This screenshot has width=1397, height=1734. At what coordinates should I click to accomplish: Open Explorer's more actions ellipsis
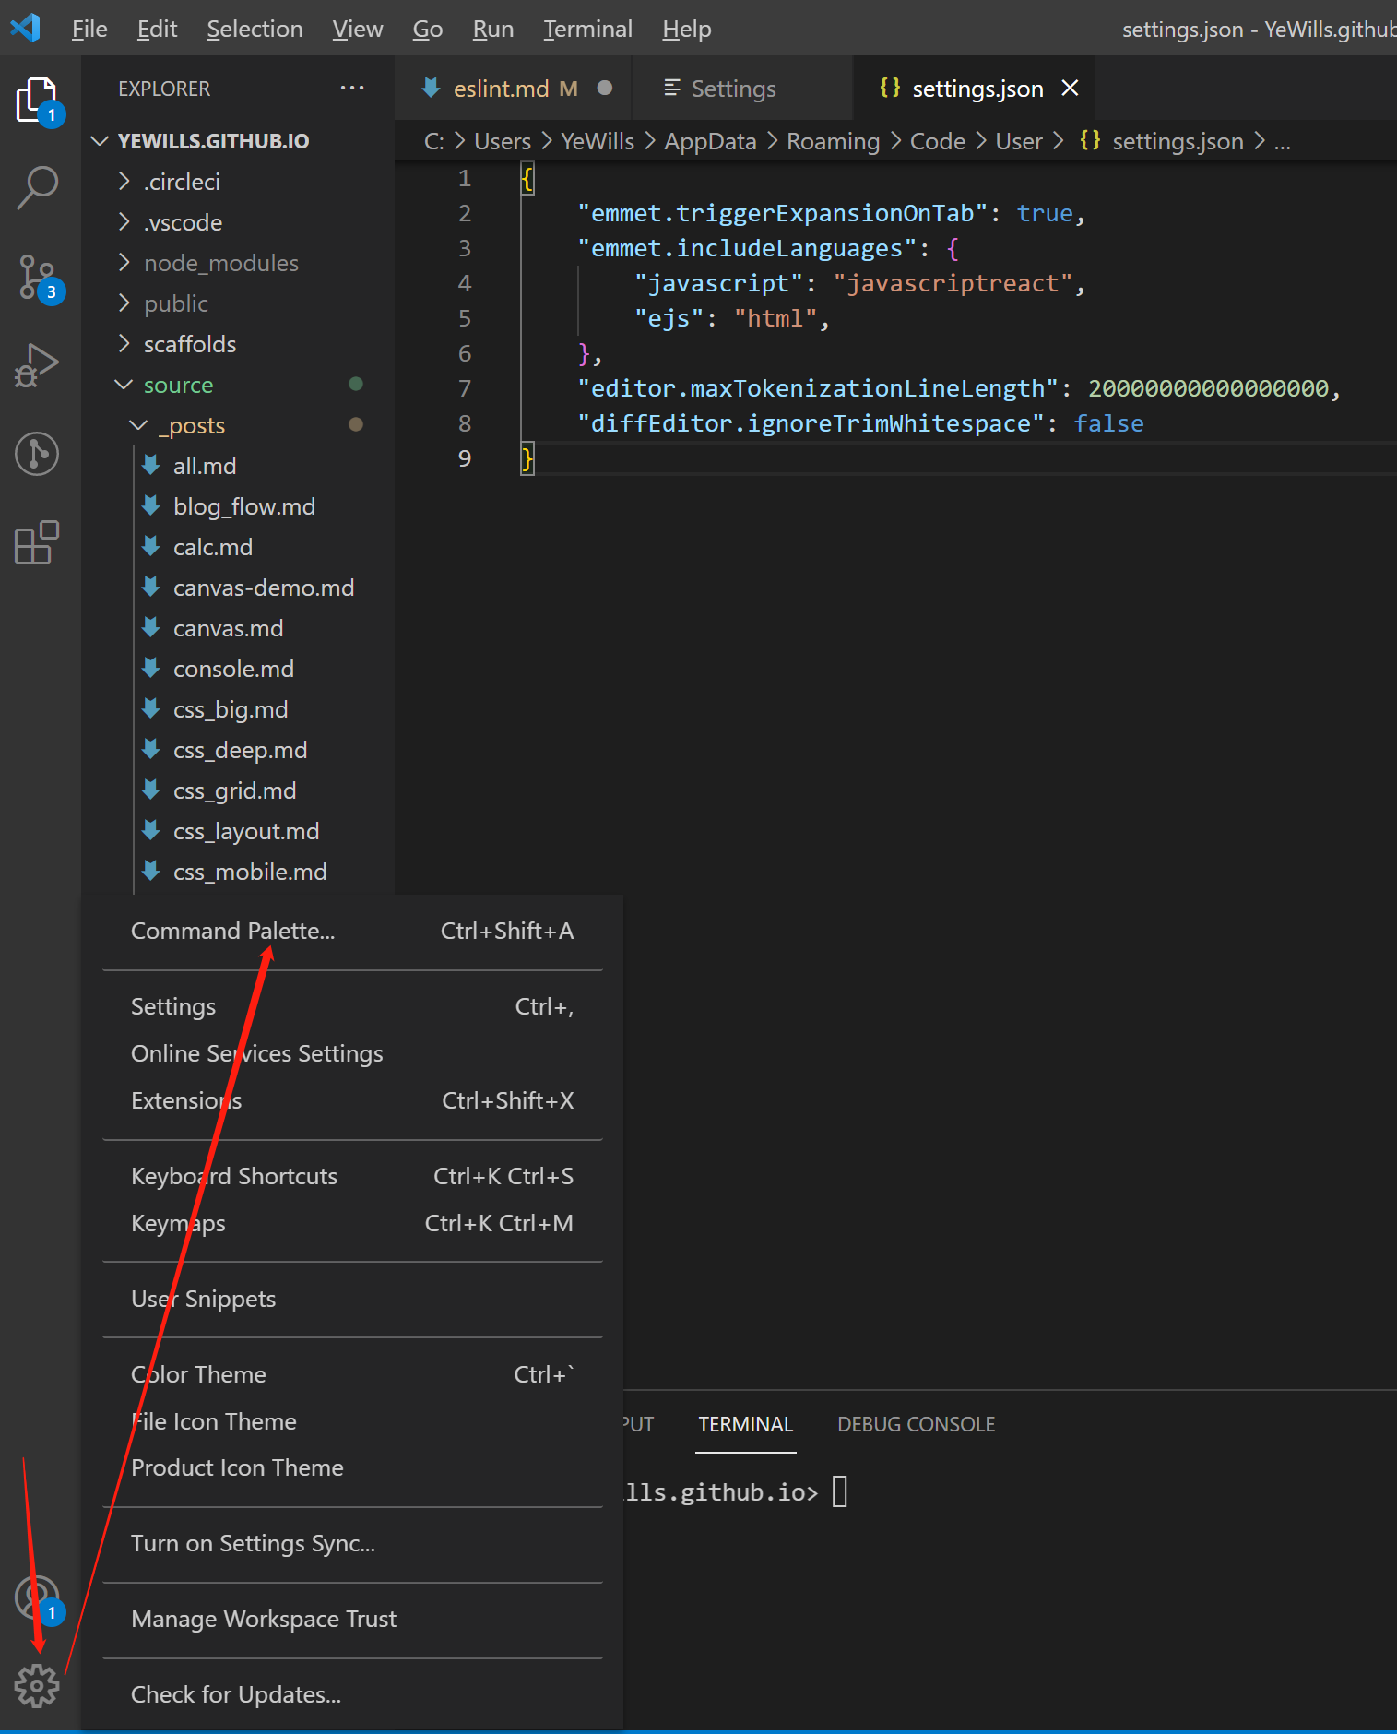[x=352, y=89]
